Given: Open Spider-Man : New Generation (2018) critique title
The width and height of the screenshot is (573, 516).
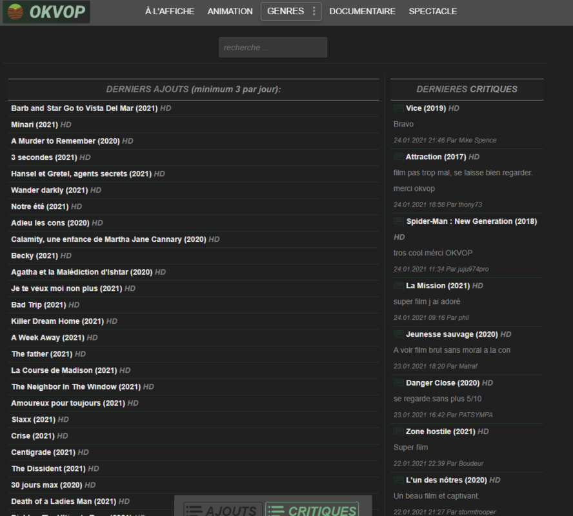Looking at the screenshot, I should click(472, 221).
